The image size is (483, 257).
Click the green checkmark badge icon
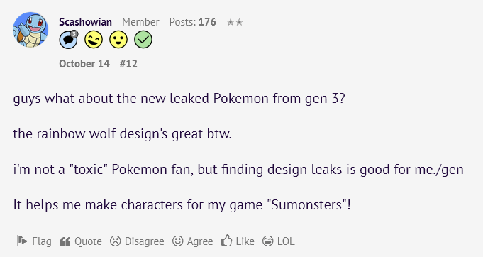click(x=143, y=40)
